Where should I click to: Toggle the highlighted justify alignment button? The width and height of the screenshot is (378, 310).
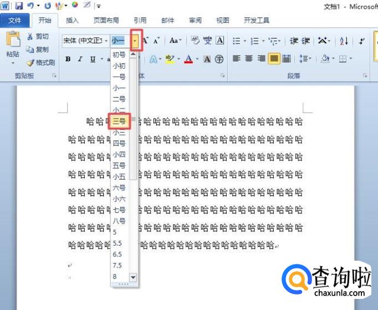click(274, 59)
